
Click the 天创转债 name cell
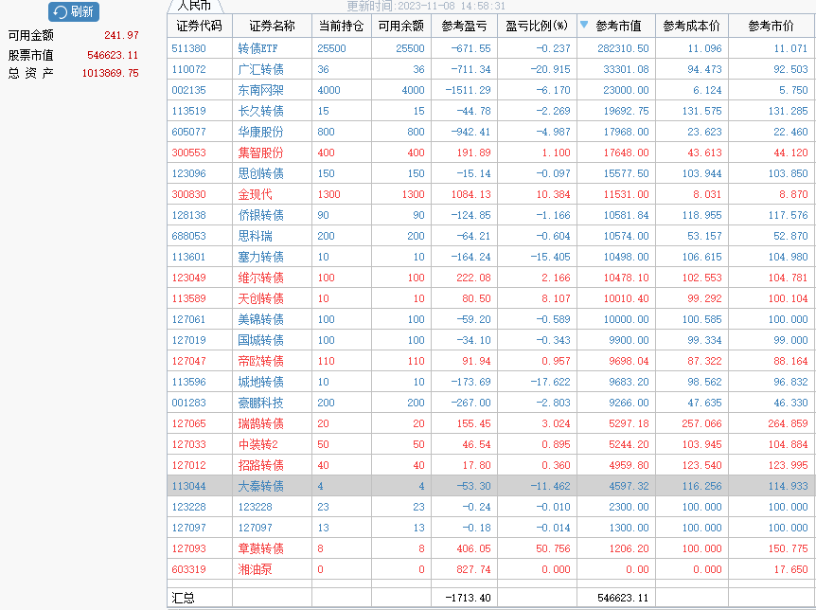coord(260,298)
